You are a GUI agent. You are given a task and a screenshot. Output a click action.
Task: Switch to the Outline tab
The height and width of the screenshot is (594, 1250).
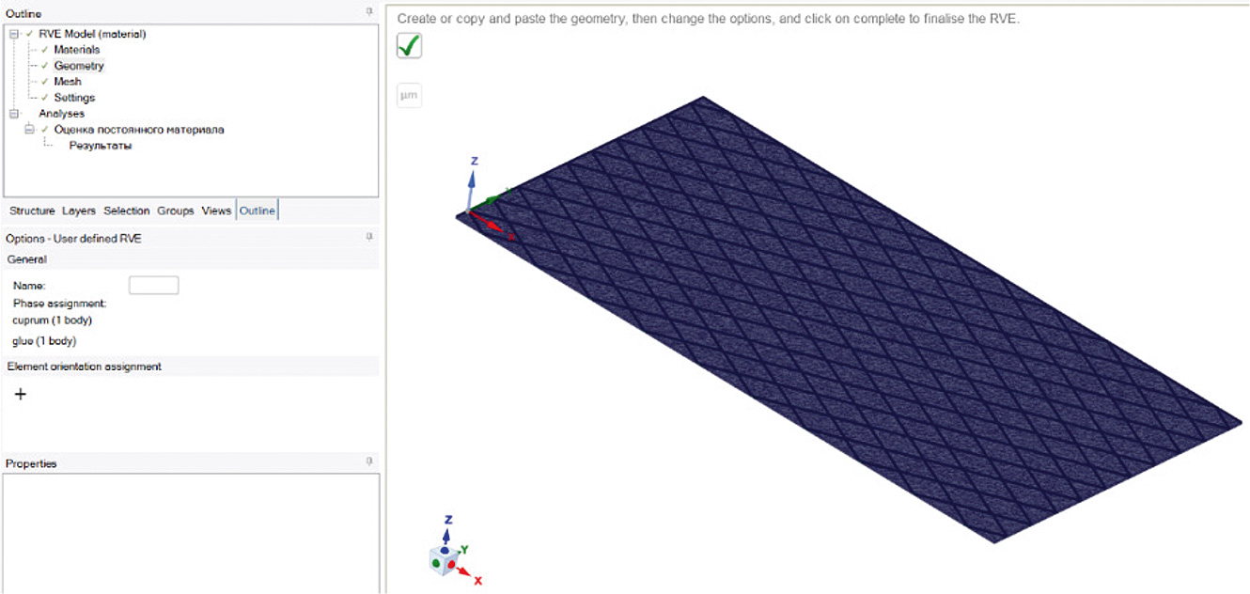pyautogui.click(x=258, y=211)
